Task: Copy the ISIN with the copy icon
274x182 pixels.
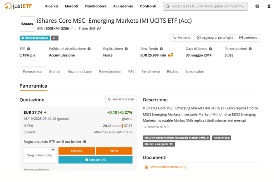Action: pos(72,28)
